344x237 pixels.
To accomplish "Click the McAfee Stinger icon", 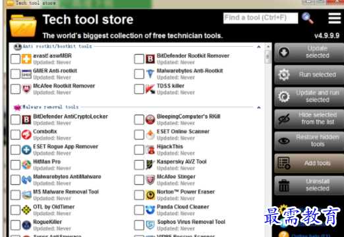I will pos(150,180).
